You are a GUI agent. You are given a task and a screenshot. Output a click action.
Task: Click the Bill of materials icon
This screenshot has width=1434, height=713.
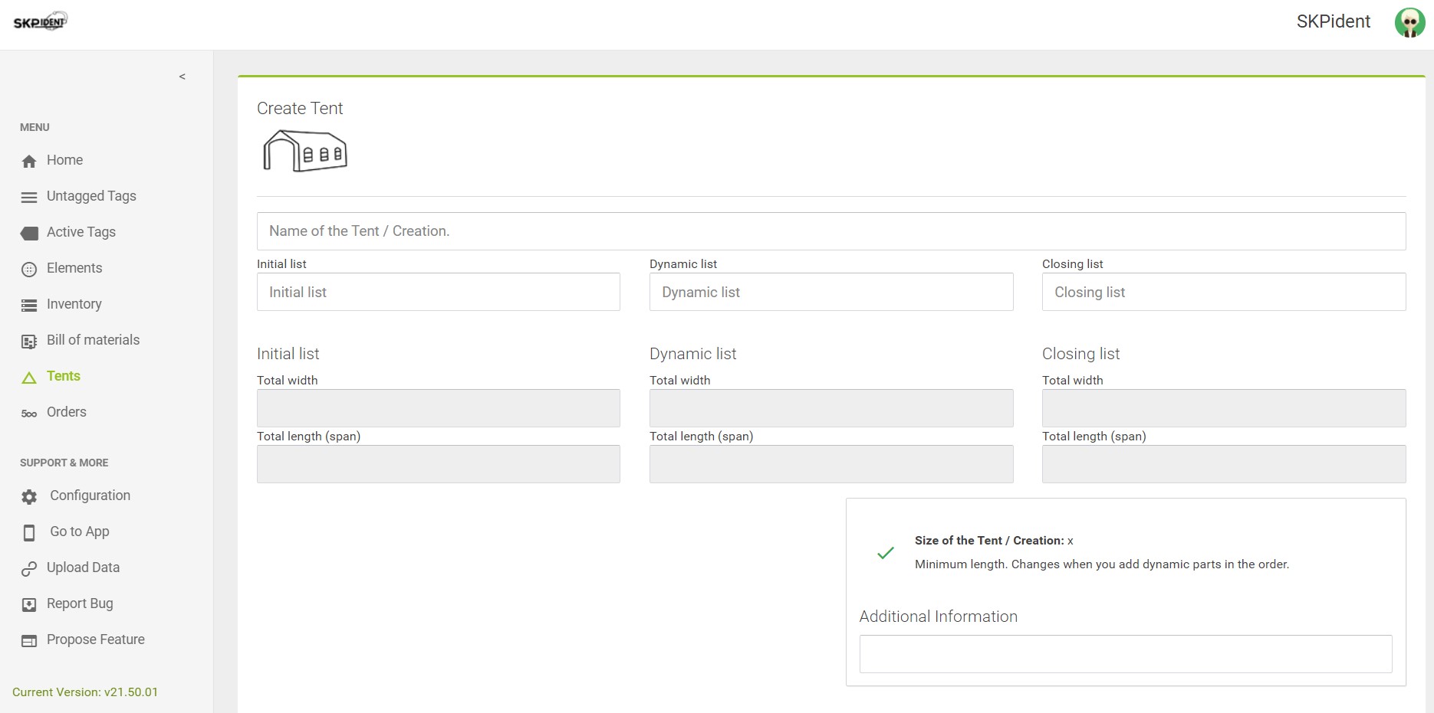click(x=29, y=341)
